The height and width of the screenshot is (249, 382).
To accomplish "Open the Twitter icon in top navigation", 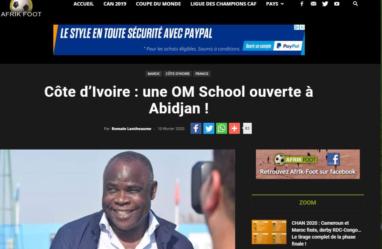I will 325,4.
